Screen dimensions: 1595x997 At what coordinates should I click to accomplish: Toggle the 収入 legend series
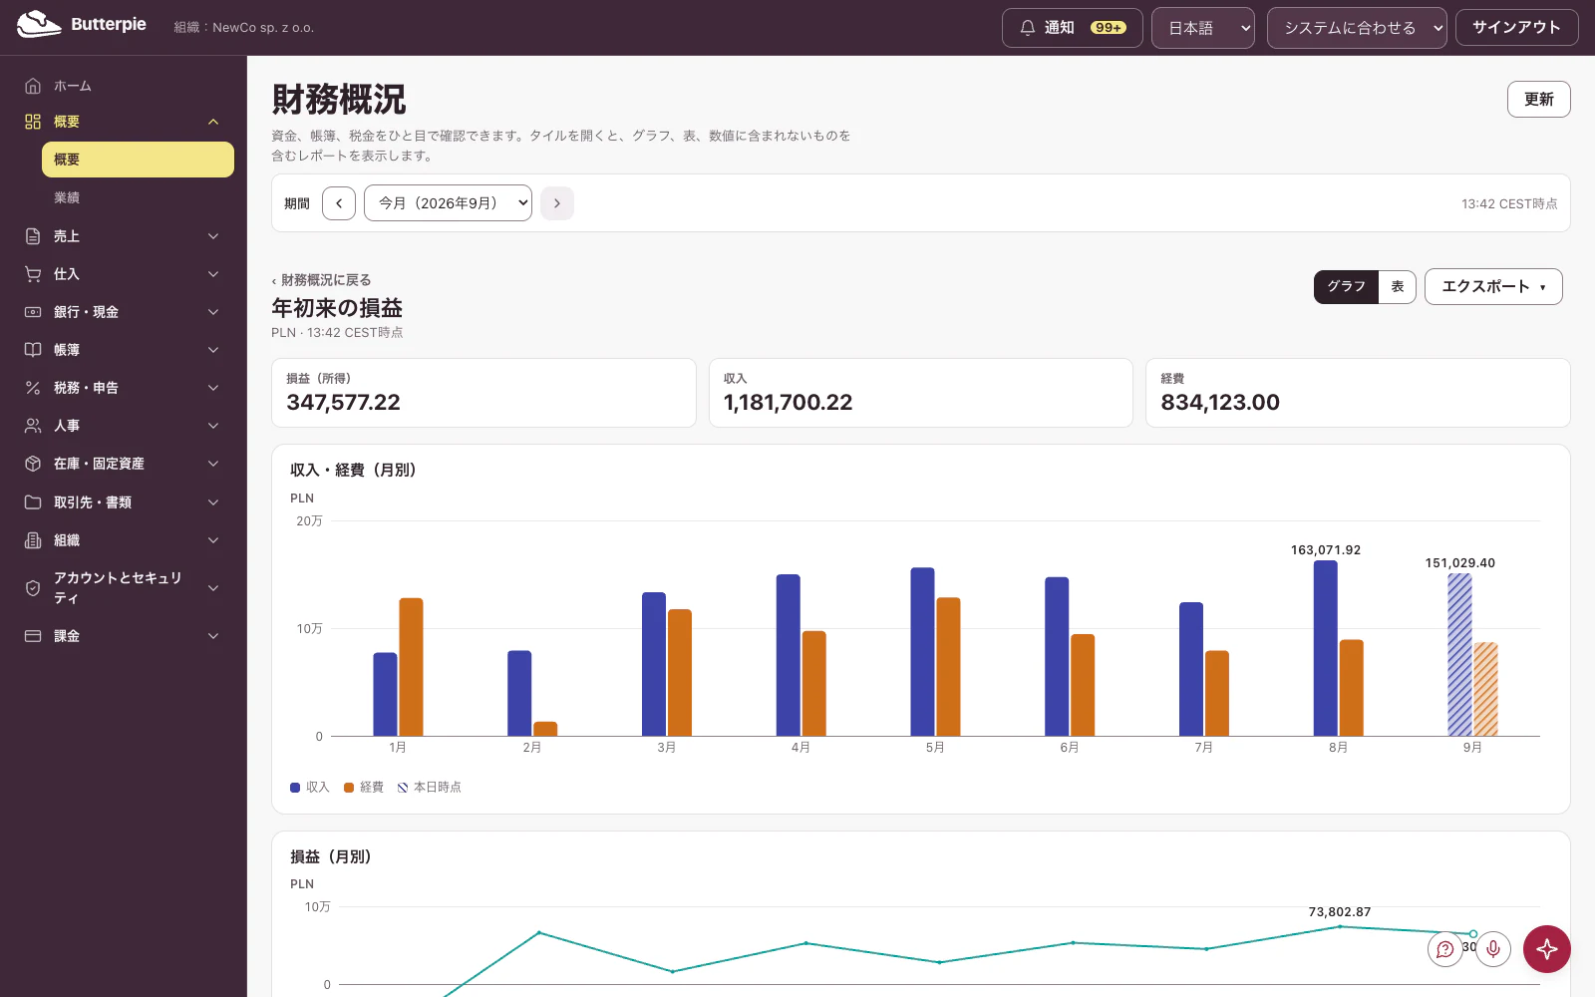(x=309, y=788)
